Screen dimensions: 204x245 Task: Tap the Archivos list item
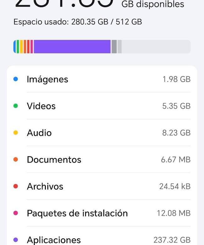[x=45, y=186]
